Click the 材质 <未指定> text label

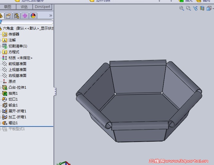tap(20, 58)
